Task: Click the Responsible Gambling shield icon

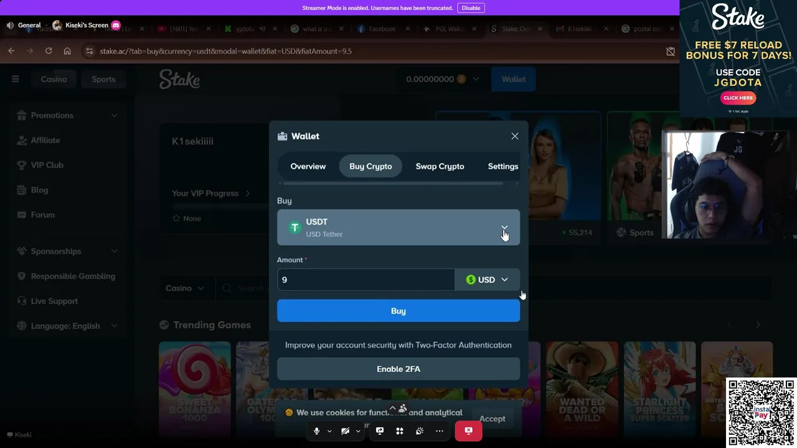Action: tap(22, 276)
